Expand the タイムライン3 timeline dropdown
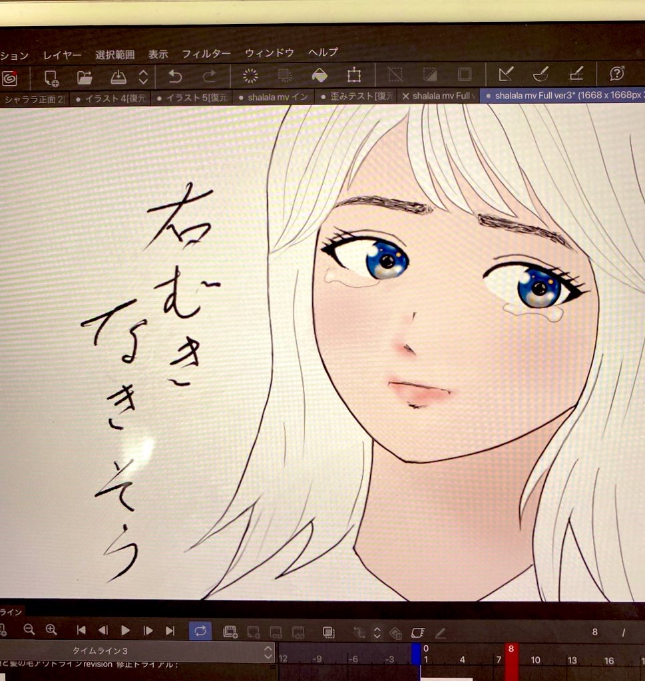 tap(268, 652)
